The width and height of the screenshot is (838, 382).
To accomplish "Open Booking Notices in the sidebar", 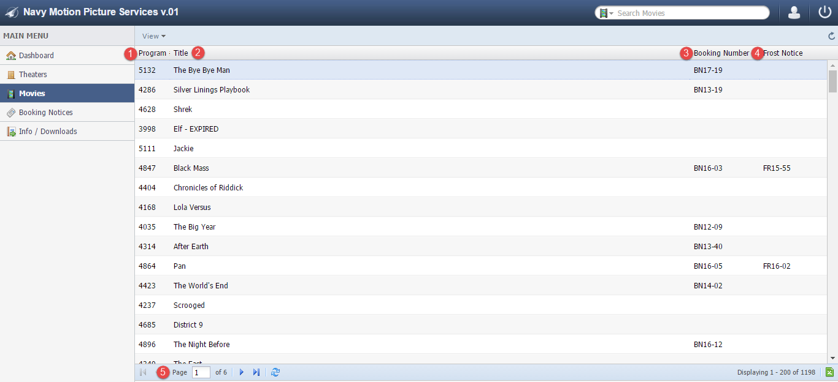I will point(45,113).
